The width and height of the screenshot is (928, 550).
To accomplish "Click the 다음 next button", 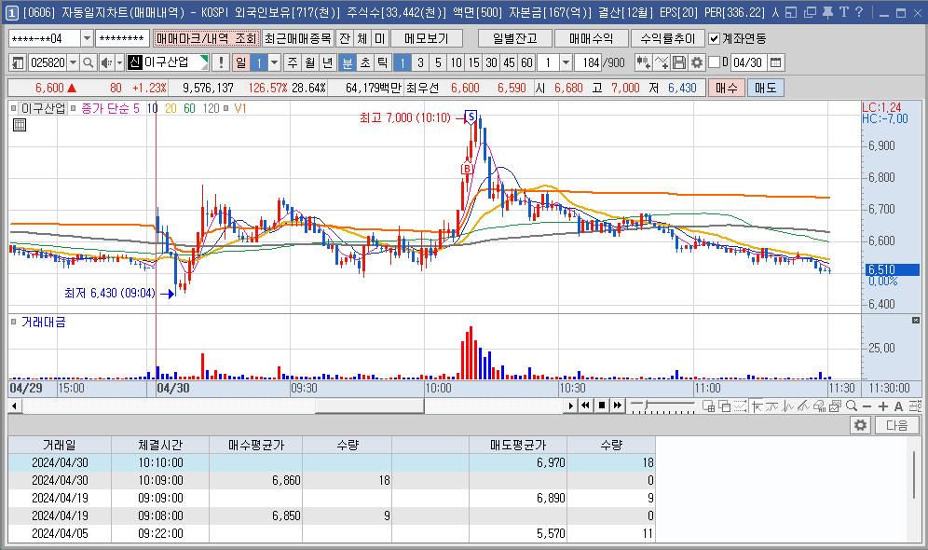I will (896, 425).
